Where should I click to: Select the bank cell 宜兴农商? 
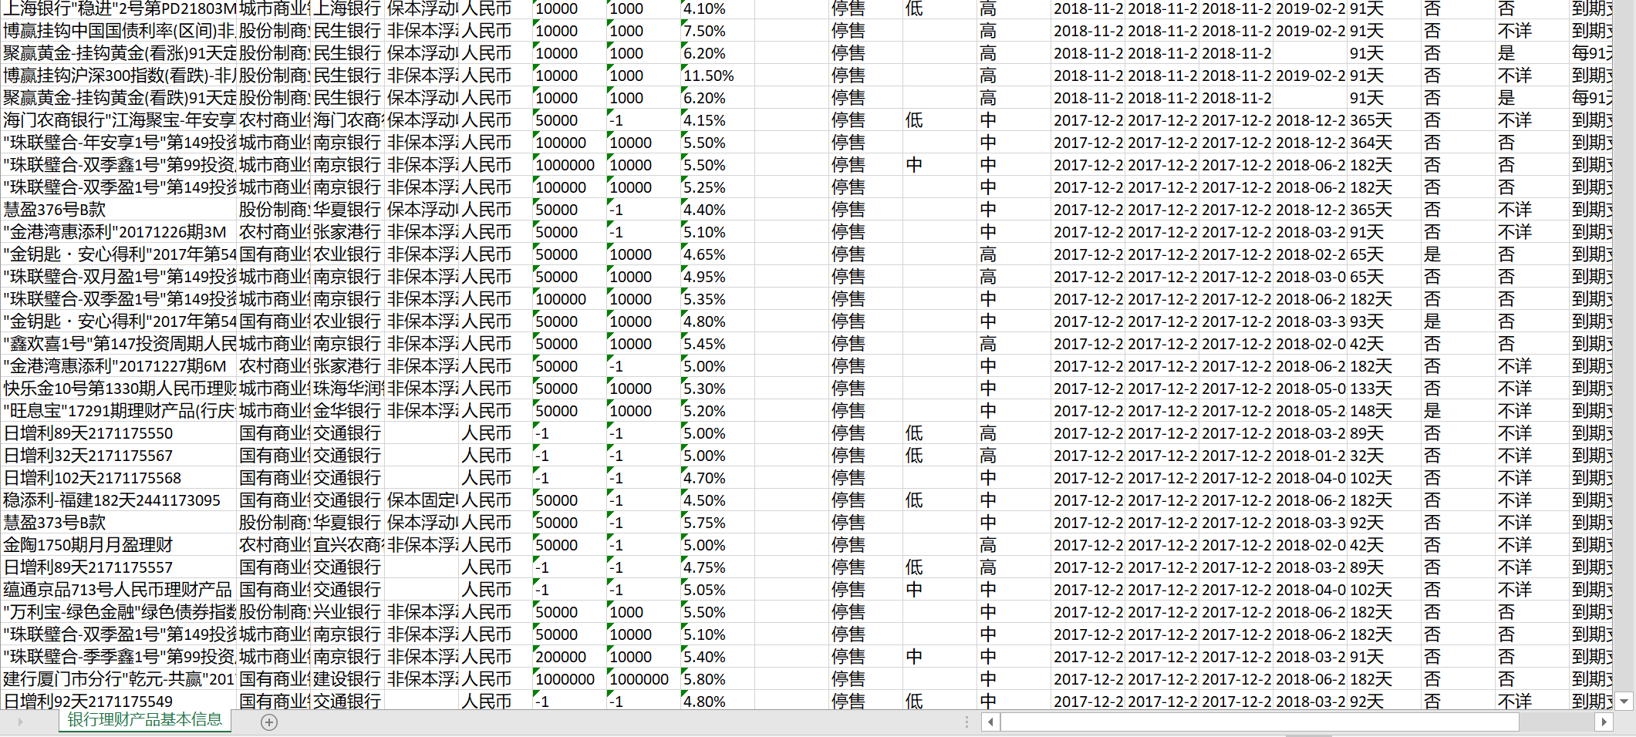(x=347, y=545)
